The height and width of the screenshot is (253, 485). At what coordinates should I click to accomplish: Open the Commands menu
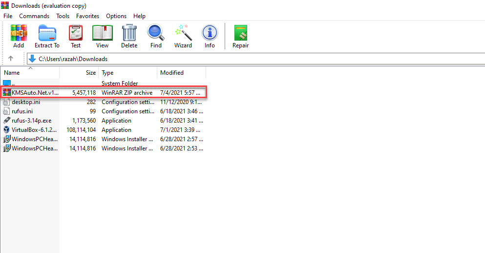pos(34,16)
